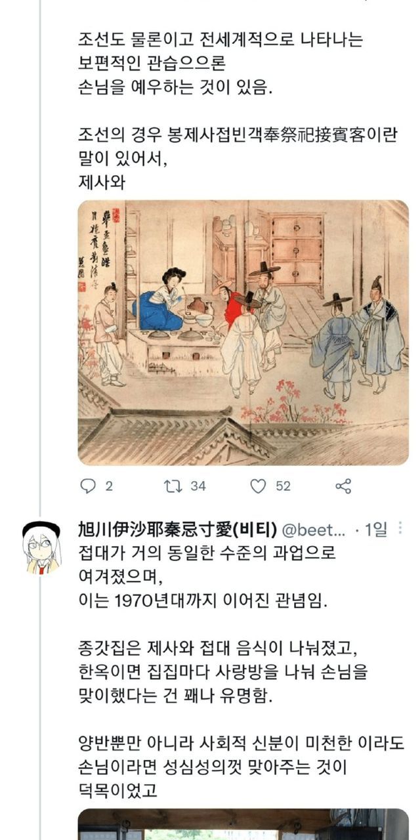View the Joseon tavern painting image
The height and width of the screenshot is (840, 420).
pos(243,333)
